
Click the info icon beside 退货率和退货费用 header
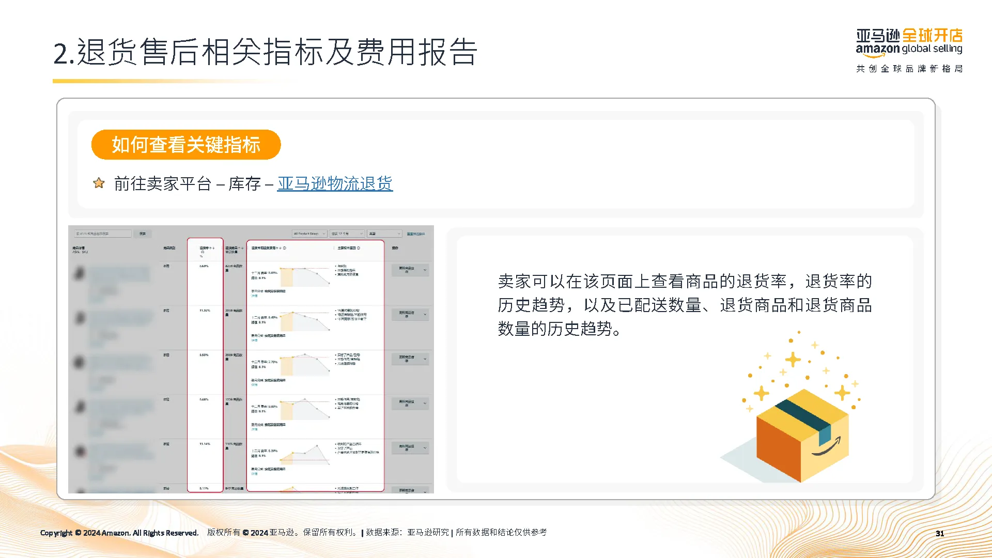tap(285, 248)
